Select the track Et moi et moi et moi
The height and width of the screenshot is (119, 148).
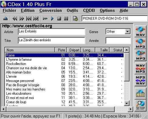point(64,98)
